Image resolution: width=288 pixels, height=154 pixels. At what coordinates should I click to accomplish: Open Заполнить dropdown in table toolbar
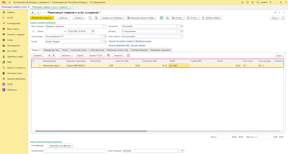pyautogui.click(x=66, y=55)
